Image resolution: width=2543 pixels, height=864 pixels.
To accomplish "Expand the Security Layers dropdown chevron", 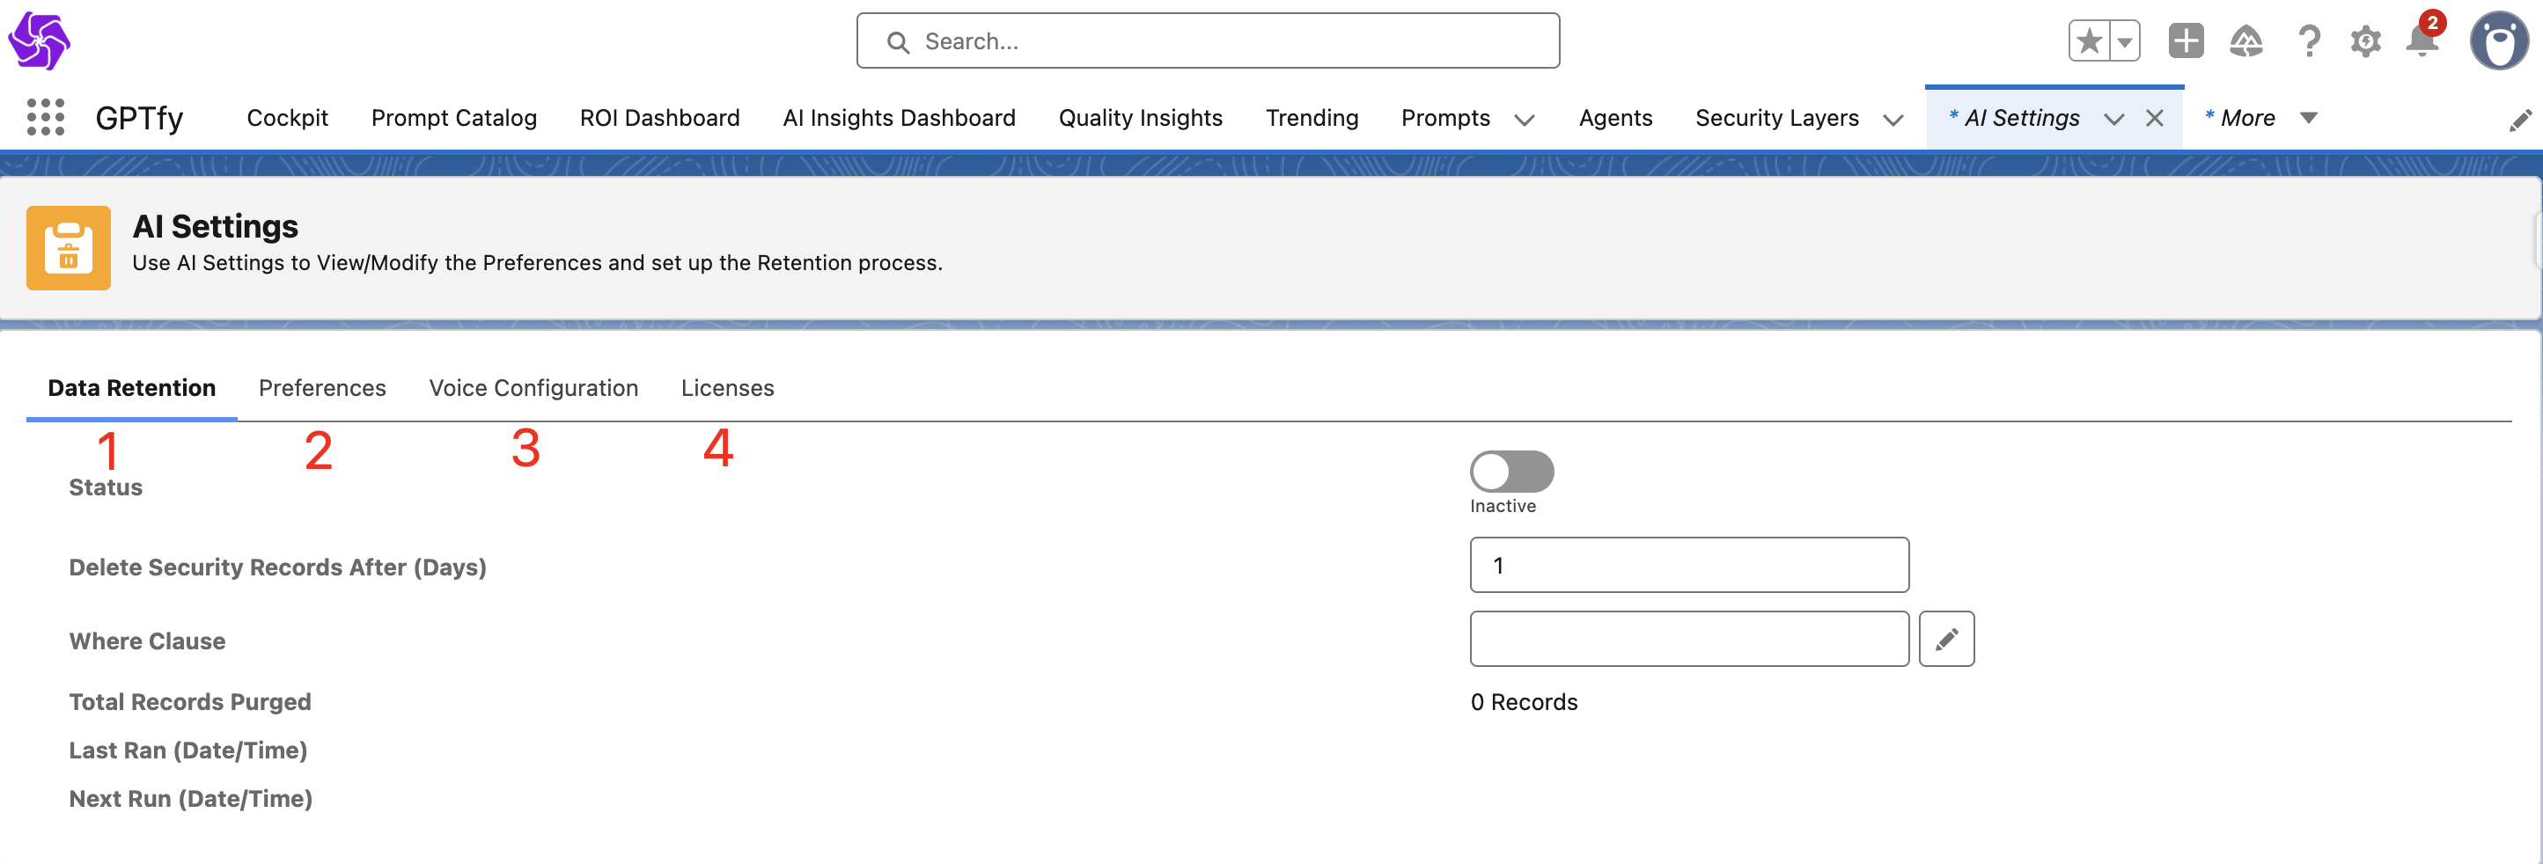I will [x=1893, y=120].
